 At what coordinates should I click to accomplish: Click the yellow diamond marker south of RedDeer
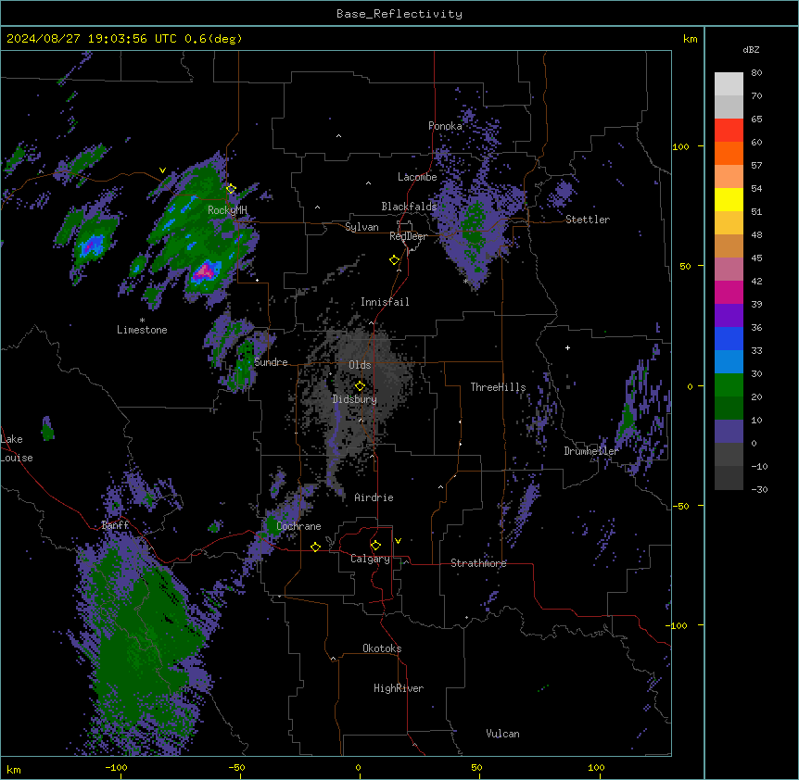(395, 260)
